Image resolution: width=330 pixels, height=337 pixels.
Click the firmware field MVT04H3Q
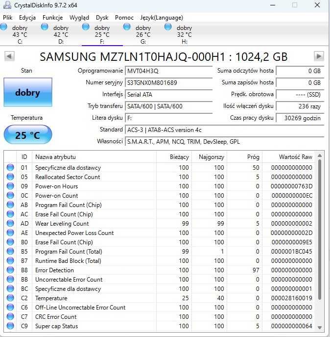pyautogui.click(x=168, y=71)
